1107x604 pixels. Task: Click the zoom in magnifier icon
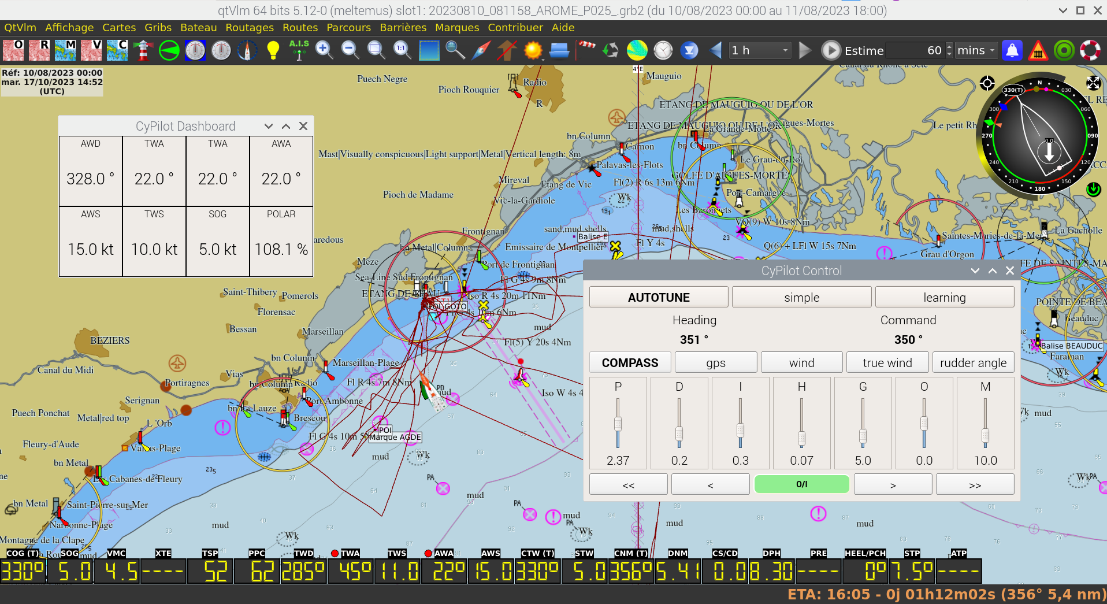pos(324,51)
